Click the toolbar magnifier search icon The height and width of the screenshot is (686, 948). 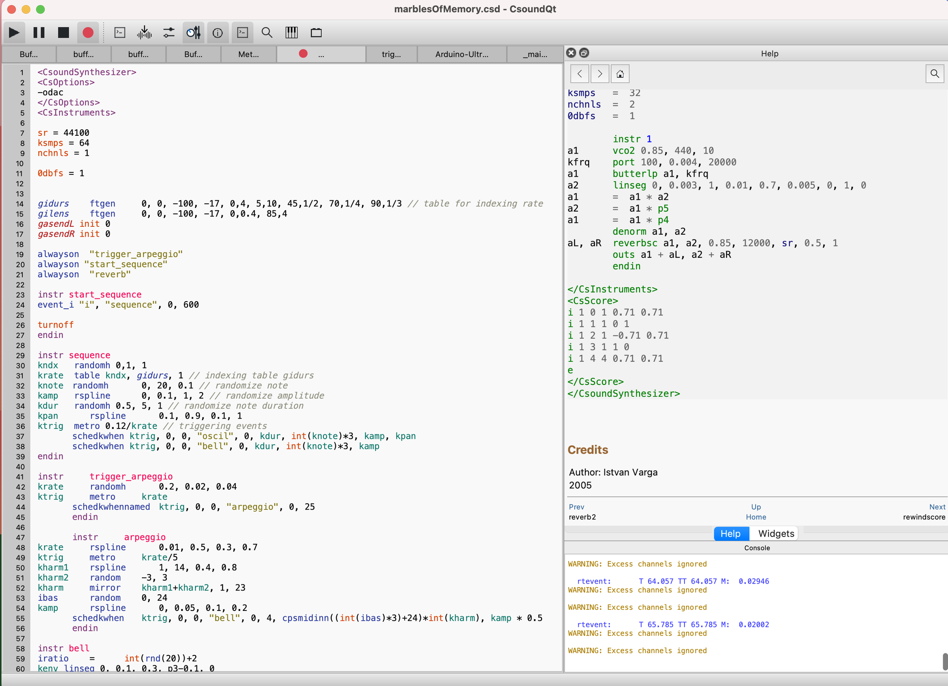pyautogui.click(x=267, y=33)
